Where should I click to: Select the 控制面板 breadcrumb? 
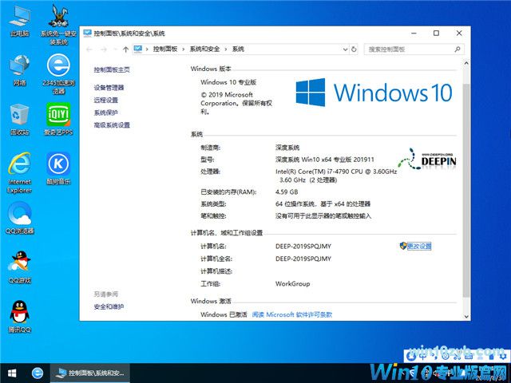165,49
